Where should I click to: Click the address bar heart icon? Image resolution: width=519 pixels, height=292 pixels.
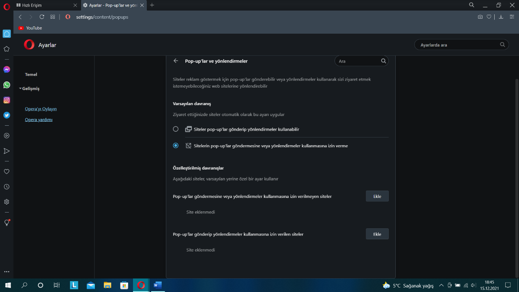(489, 17)
